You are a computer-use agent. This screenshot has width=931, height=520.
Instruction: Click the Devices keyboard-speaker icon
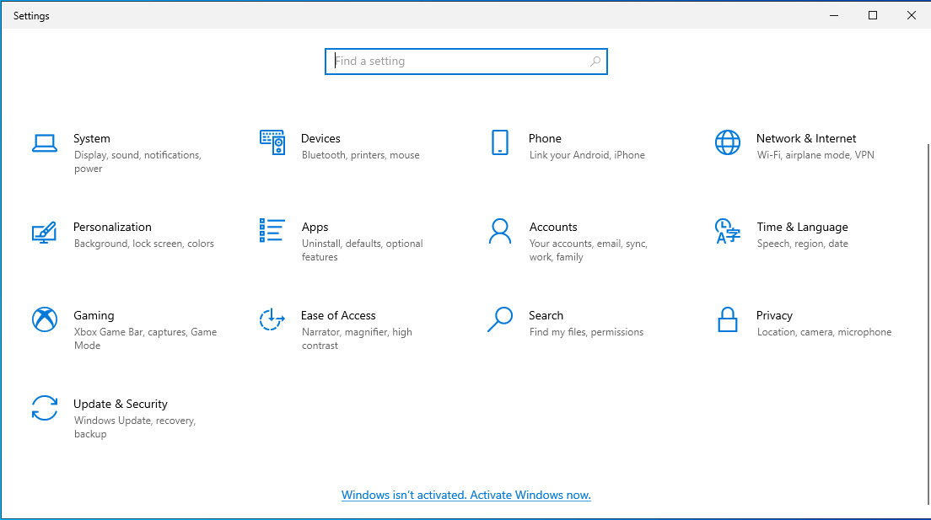click(x=272, y=142)
